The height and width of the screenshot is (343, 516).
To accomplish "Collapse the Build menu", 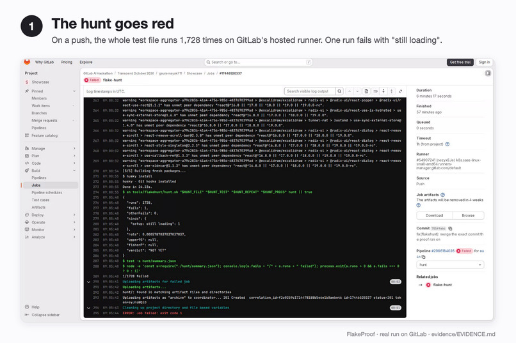I will coord(74,171).
